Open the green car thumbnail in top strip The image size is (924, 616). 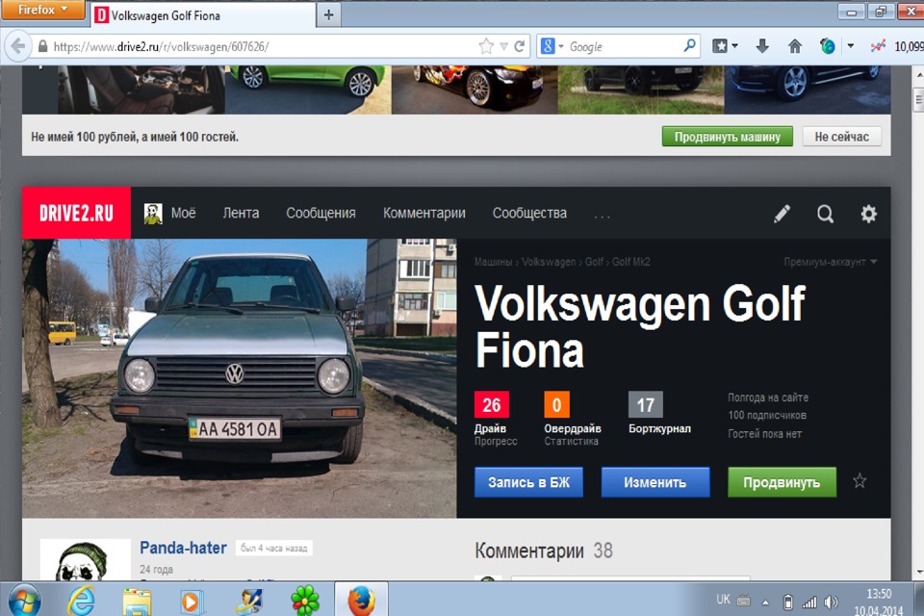[308, 90]
